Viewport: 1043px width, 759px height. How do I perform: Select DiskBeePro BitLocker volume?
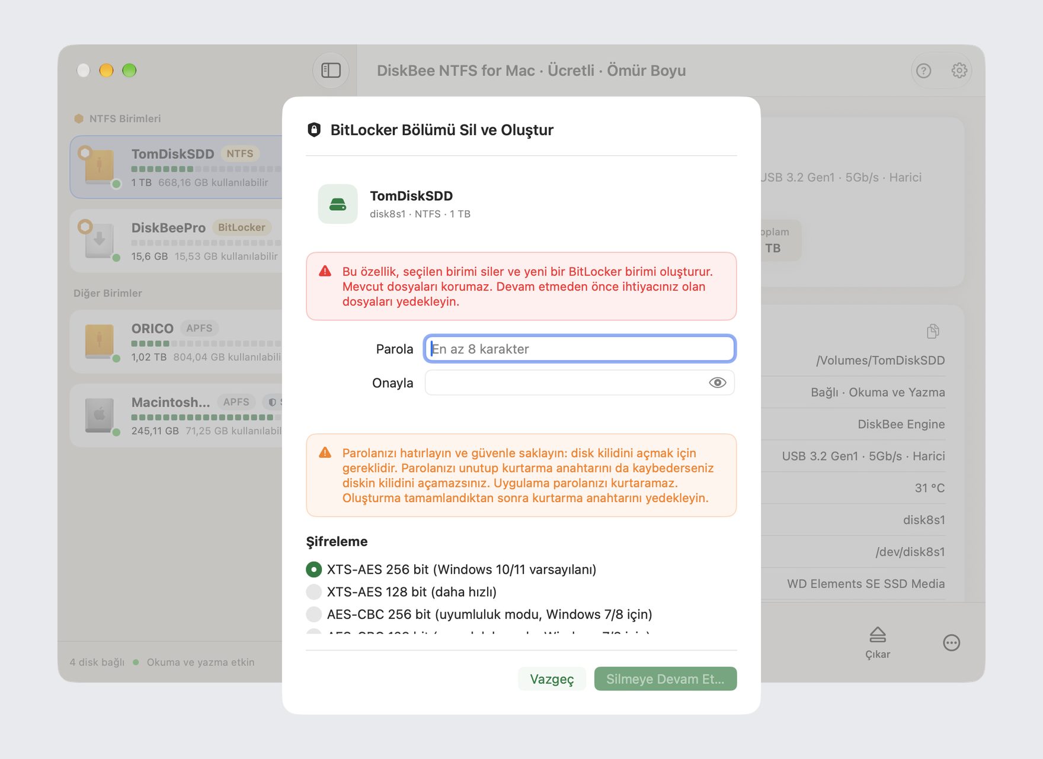point(177,241)
